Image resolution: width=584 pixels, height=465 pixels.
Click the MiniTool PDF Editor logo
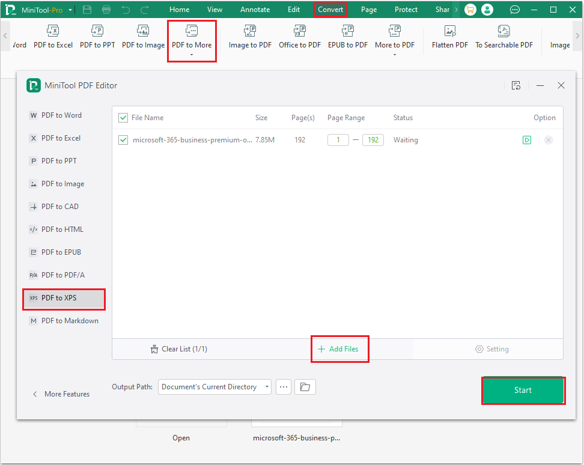(x=34, y=86)
